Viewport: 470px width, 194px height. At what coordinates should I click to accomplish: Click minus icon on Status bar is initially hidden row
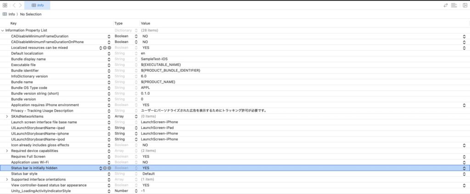click(109, 168)
